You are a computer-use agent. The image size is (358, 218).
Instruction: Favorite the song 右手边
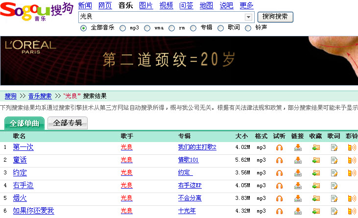pyautogui.click(x=316, y=186)
